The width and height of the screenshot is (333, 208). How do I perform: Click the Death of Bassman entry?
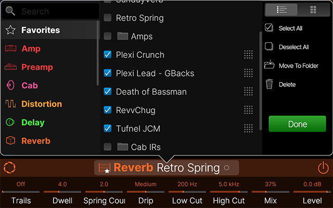click(x=151, y=92)
